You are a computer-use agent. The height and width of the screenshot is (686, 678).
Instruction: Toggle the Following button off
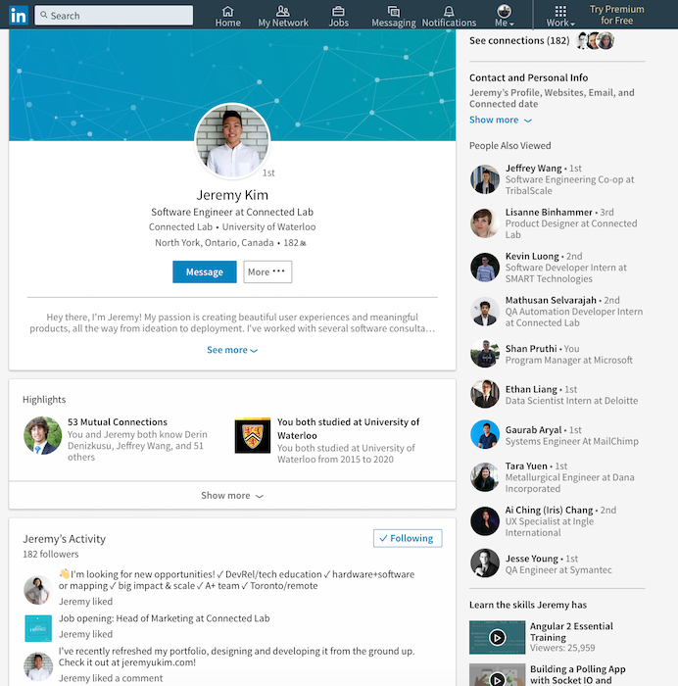408,538
